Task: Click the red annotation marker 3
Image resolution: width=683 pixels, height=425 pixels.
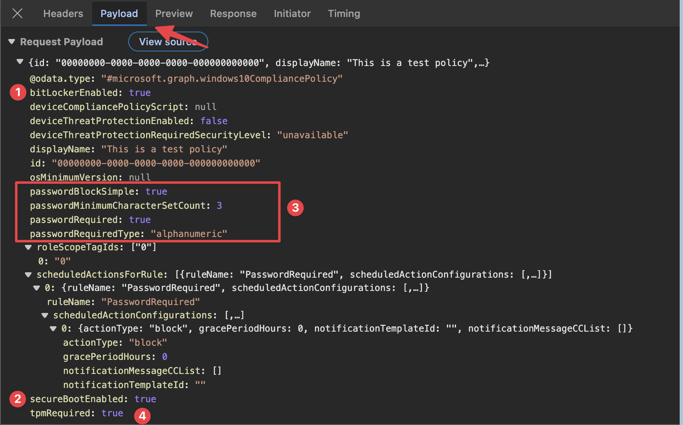Action: [295, 208]
